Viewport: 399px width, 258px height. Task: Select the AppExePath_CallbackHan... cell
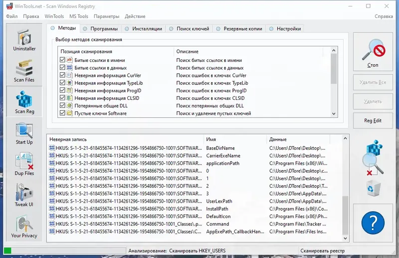click(x=235, y=232)
